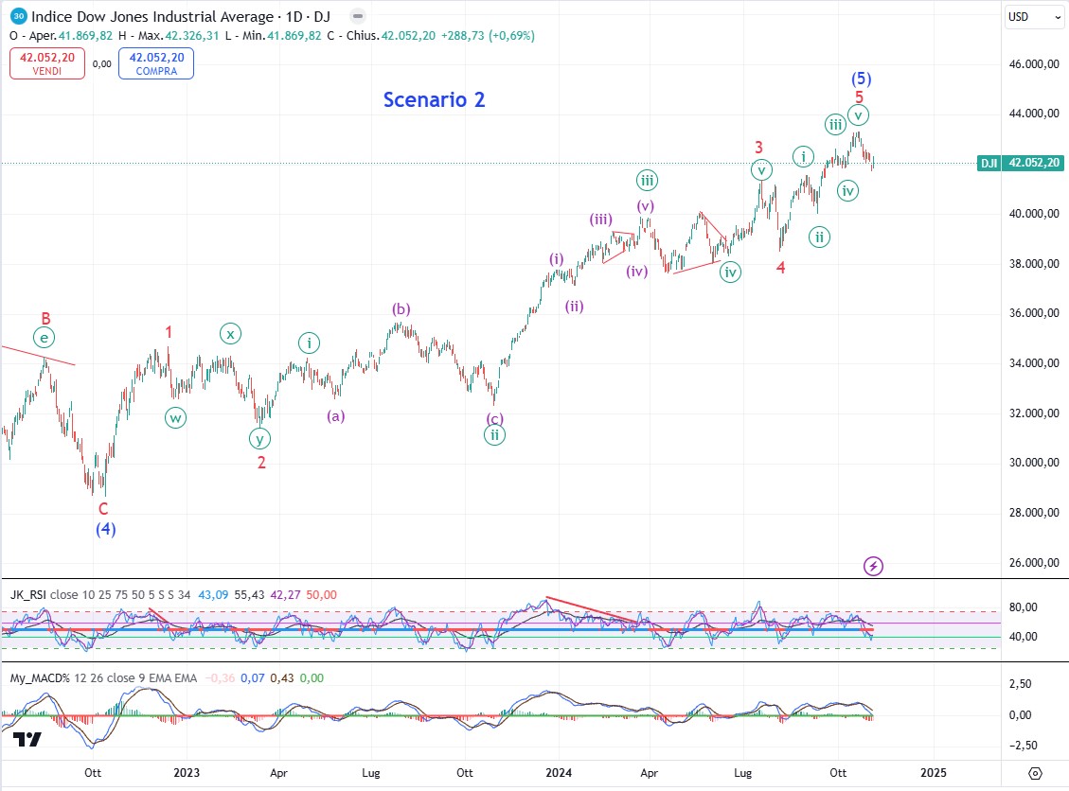Screen dimensions: 1069x791
Task: Click the red B wave label
Action: click(45, 318)
